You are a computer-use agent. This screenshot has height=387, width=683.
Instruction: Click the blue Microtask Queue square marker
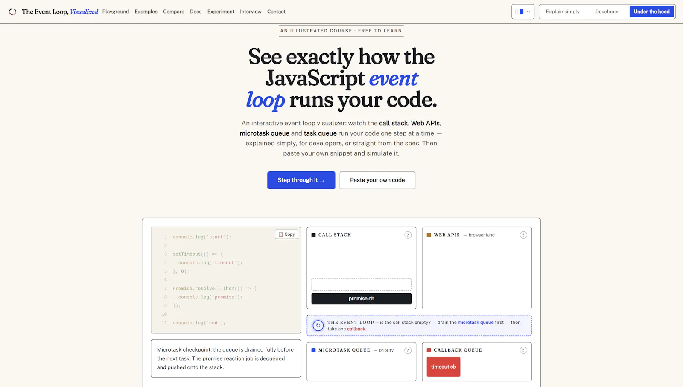(314, 350)
